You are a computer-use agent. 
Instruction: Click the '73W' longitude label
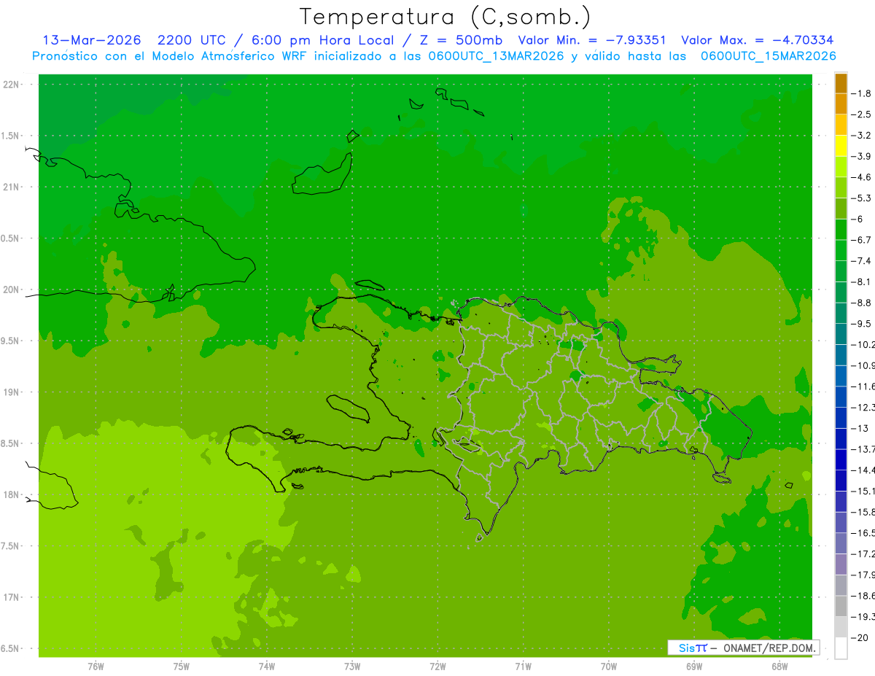pos(352,667)
